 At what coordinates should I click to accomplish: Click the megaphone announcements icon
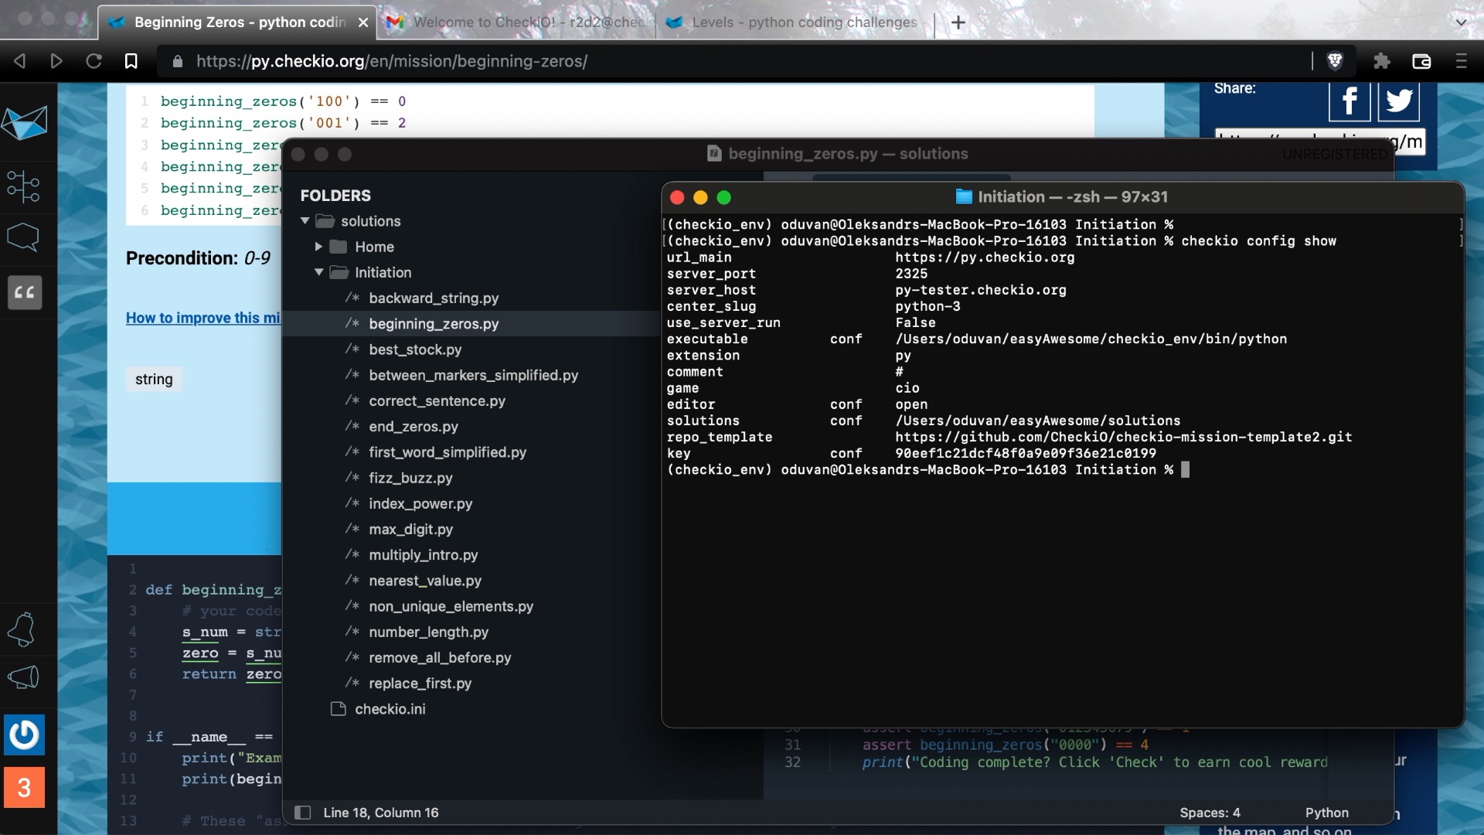tap(23, 678)
